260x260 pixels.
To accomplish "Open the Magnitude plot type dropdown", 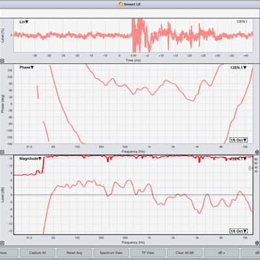I will (31, 159).
